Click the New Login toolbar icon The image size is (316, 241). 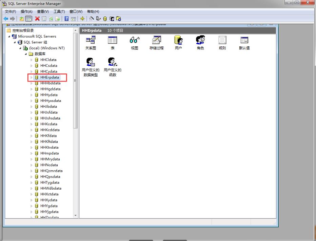click(112, 19)
